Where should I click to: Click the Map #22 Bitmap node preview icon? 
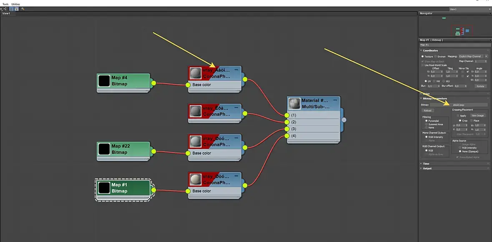click(x=104, y=149)
